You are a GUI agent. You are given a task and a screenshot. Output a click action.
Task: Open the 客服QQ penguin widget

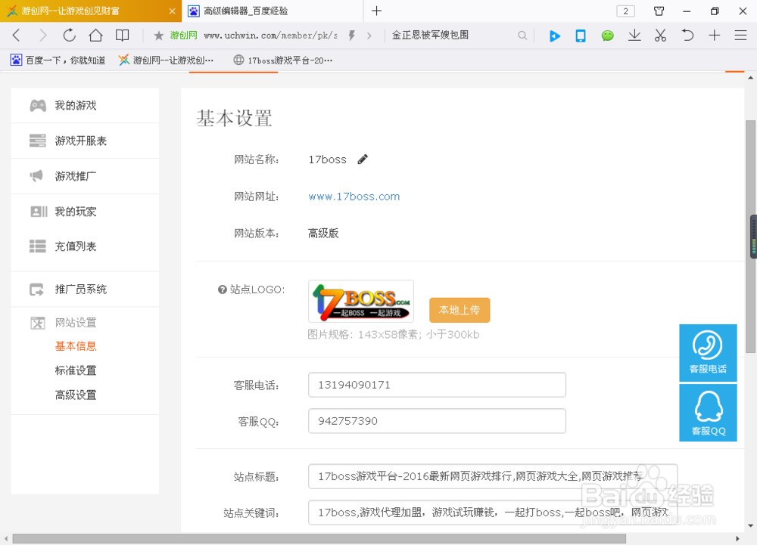(708, 413)
